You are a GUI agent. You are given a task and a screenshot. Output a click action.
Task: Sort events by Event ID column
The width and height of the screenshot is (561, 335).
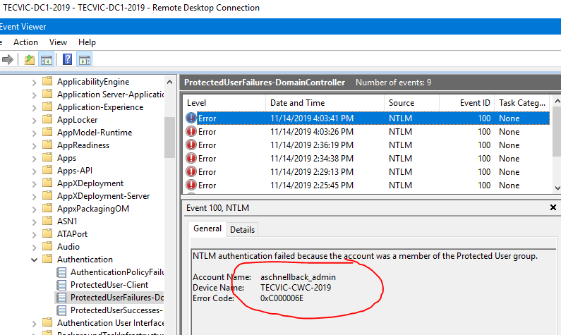[466, 103]
